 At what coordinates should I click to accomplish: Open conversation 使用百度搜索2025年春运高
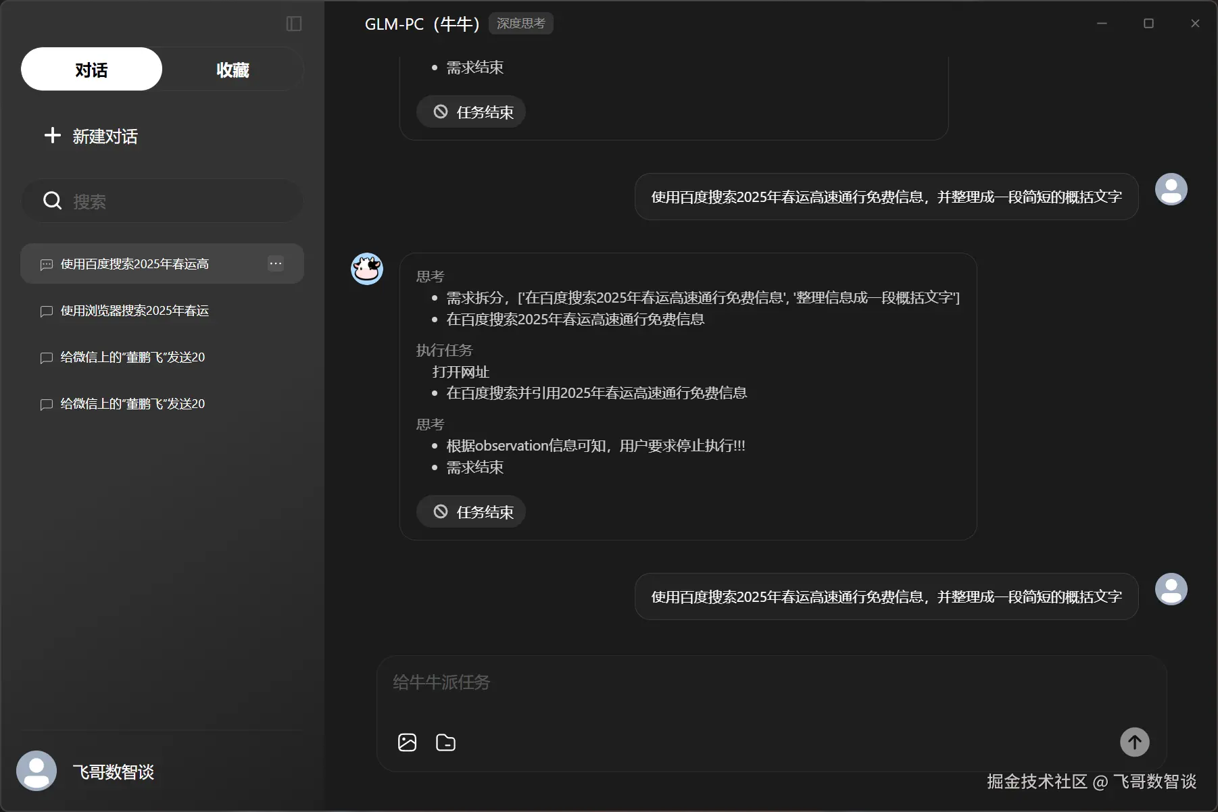point(162,263)
